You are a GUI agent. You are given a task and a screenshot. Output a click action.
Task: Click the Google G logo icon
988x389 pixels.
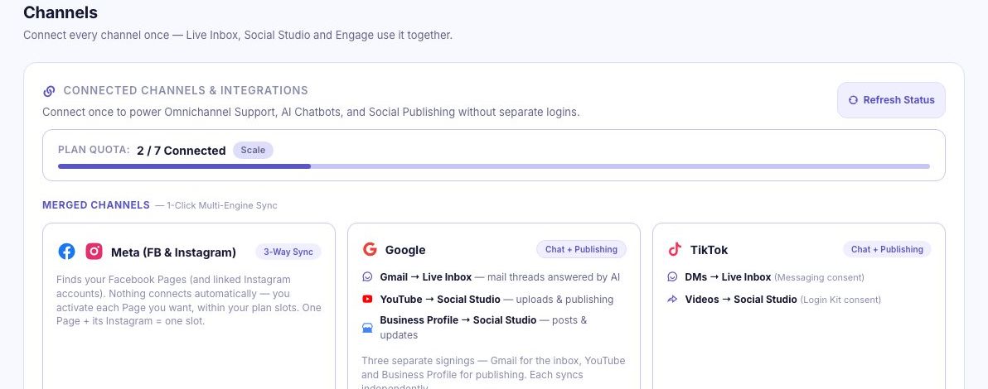(x=370, y=249)
